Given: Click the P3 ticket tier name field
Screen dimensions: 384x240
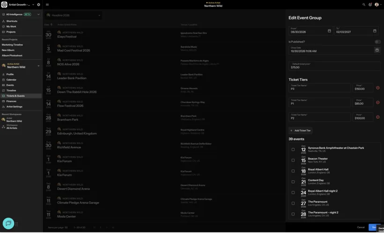Looking at the screenshot, I should (x=319, y=88).
